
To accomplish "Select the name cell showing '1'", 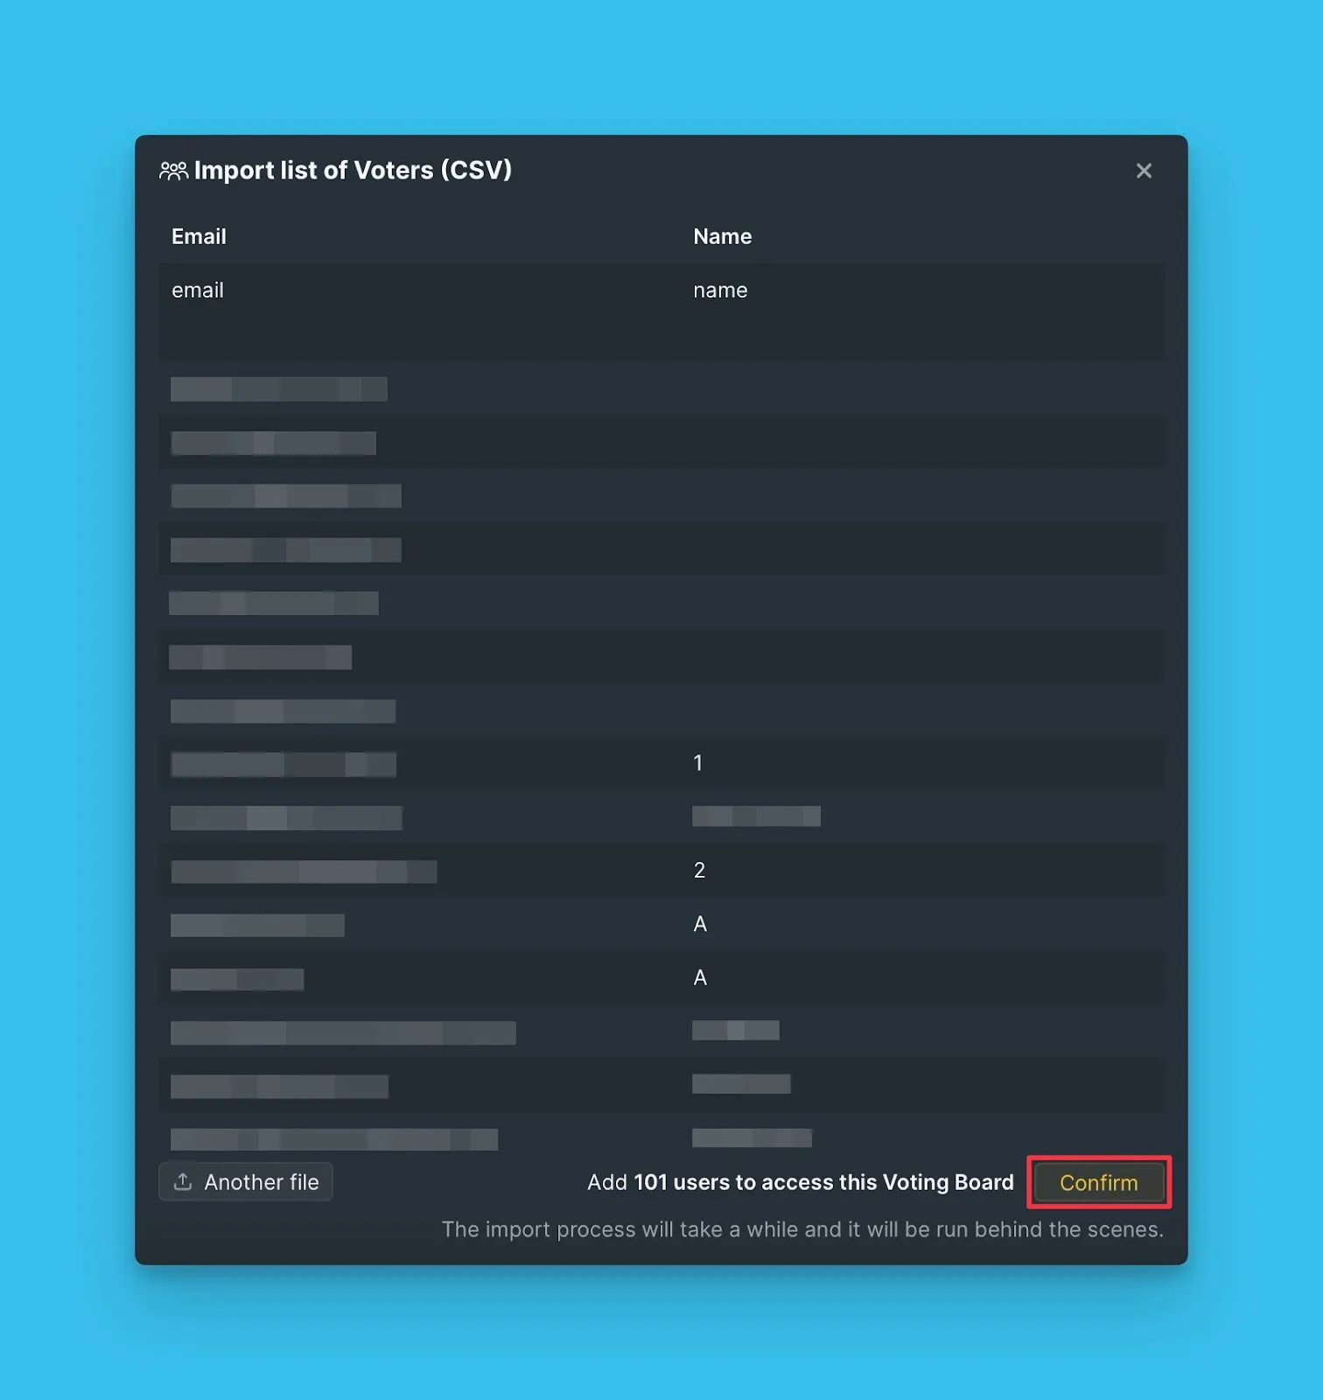I will click(697, 763).
